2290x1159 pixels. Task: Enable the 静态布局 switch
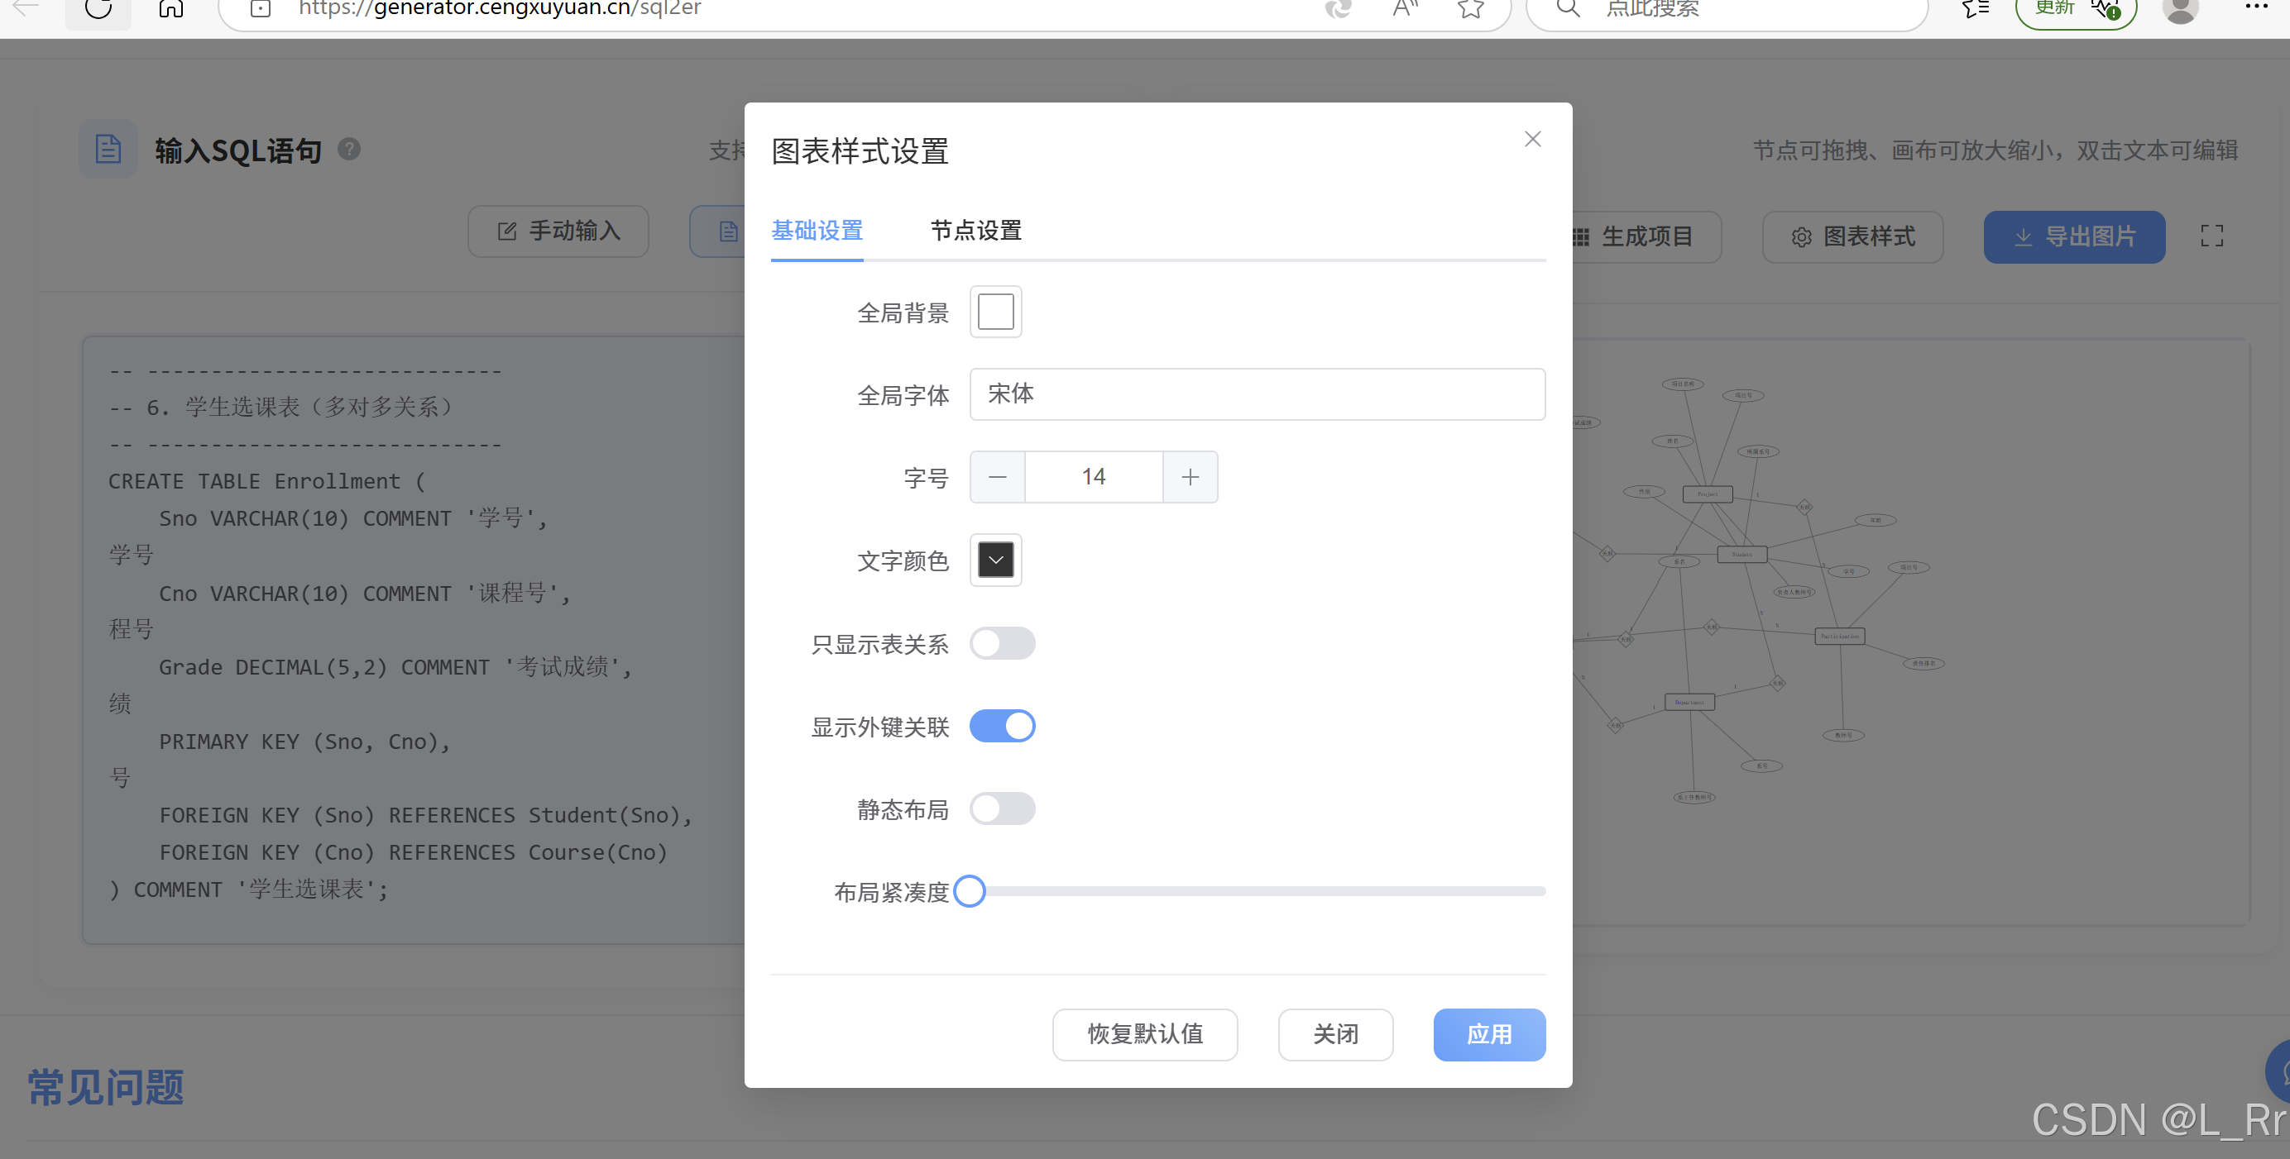tap(1002, 809)
